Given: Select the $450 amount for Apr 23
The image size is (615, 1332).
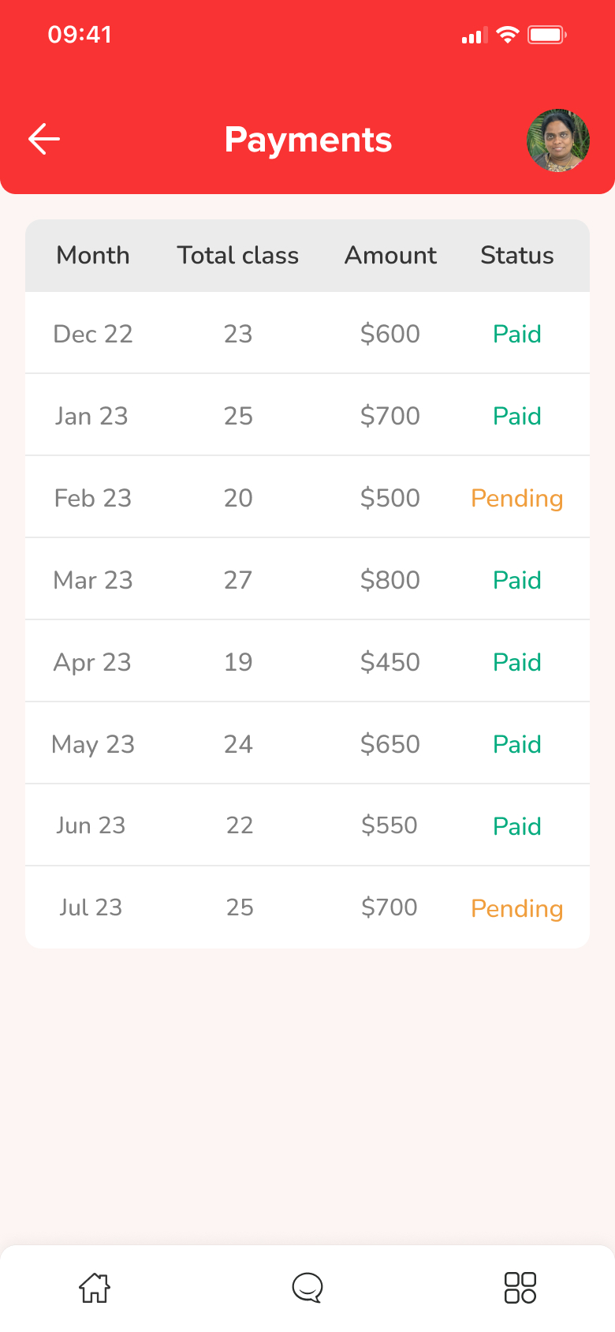Looking at the screenshot, I should pyautogui.click(x=390, y=663).
